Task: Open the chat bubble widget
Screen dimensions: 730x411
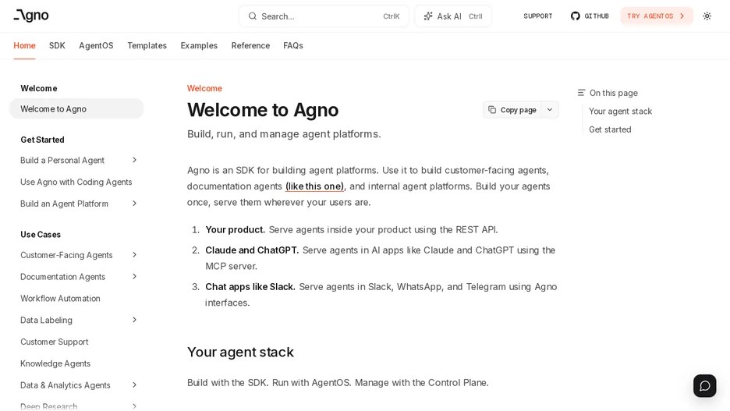Action: [x=705, y=386]
